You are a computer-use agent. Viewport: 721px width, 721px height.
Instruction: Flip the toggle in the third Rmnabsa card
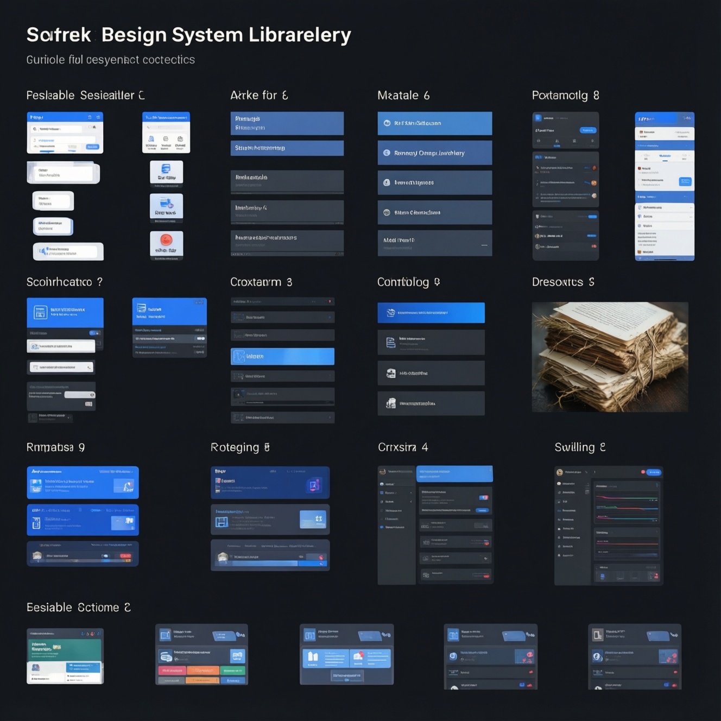click(105, 556)
